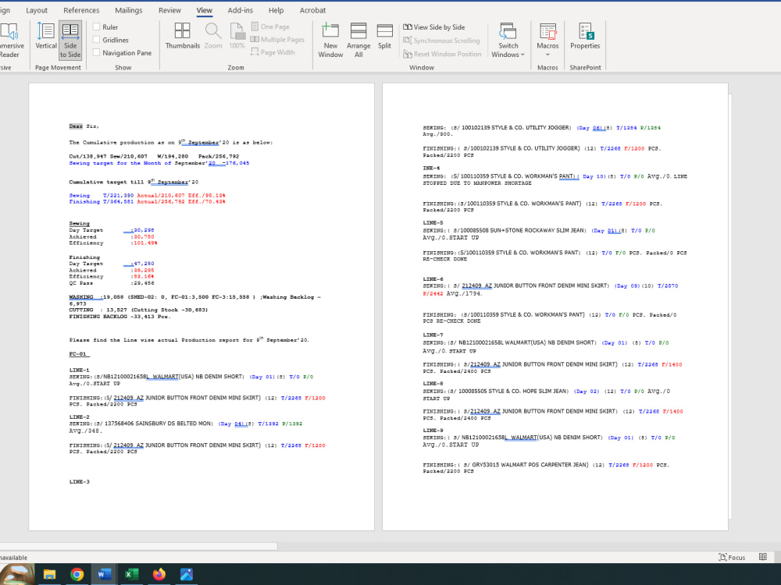Image resolution: width=781 pixels, height=585 pixels.
Task: Switch to the Review ribbon tab
Action: (x=169, y=10)
